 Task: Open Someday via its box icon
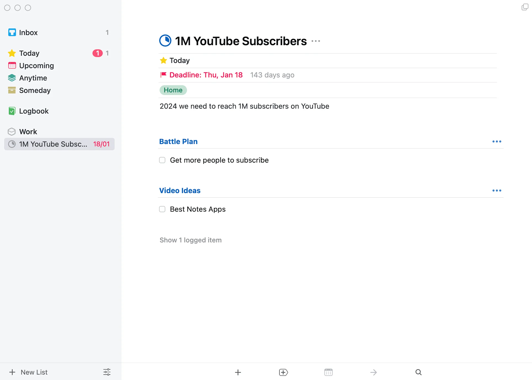point(12,90)
